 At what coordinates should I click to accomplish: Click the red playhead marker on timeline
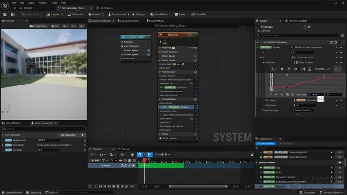click(144, 160)
